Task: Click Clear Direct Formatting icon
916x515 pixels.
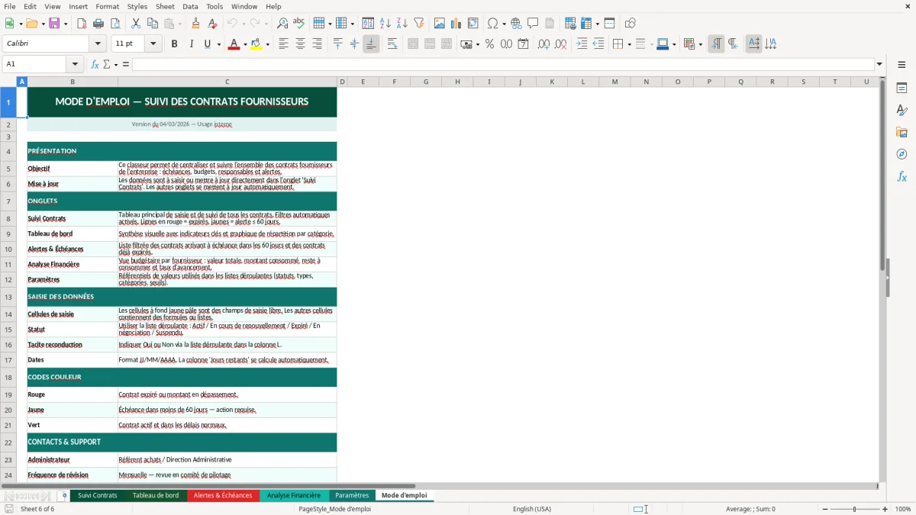Action: click(212, 24)
